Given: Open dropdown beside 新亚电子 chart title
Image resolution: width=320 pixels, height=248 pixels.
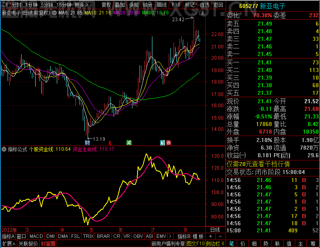Looking at the screenshot, I should (54, 13).
